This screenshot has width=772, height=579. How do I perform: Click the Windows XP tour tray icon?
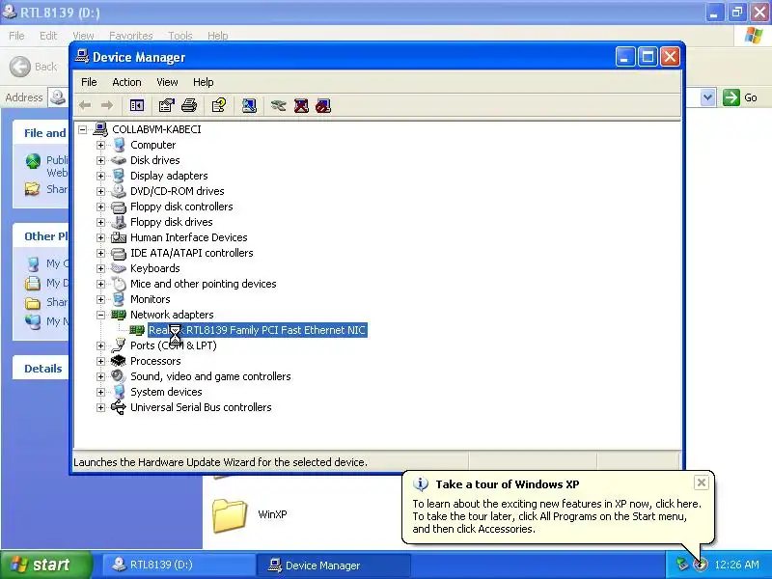click(x=700, y=565)
